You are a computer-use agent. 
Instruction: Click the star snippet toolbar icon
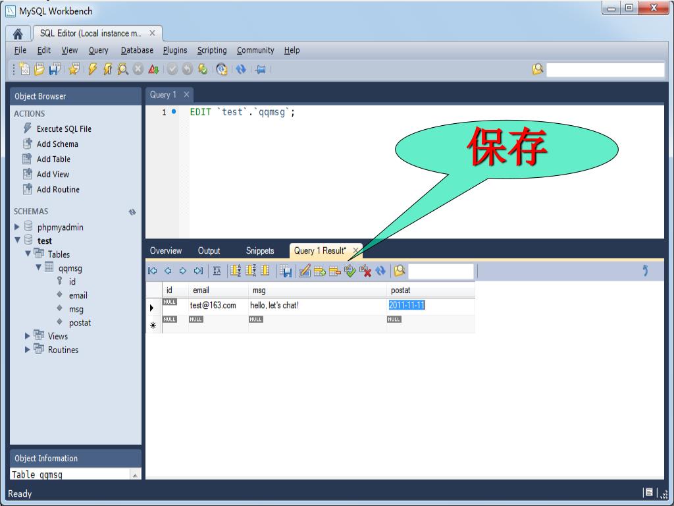74,69
